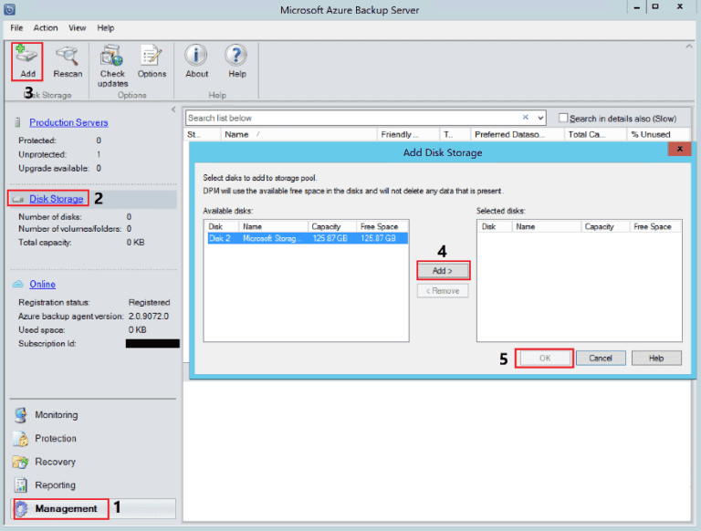Collapse the left navigation pane arrow

coord(173,109)
